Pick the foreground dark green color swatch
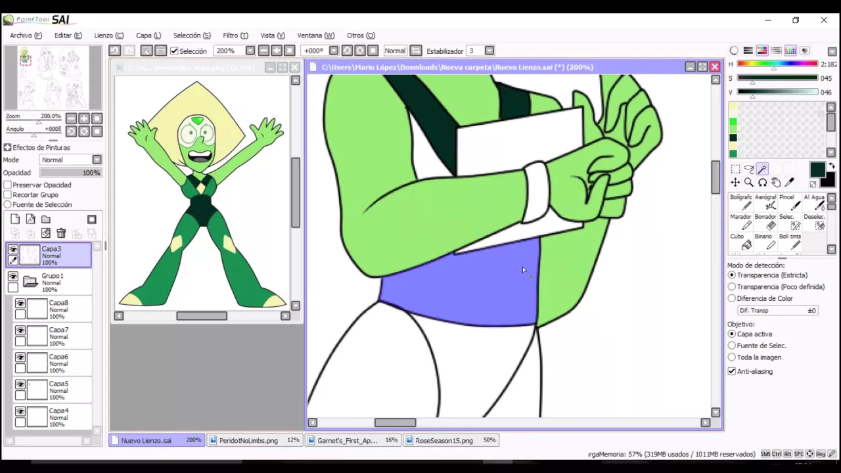 point(817,170)
